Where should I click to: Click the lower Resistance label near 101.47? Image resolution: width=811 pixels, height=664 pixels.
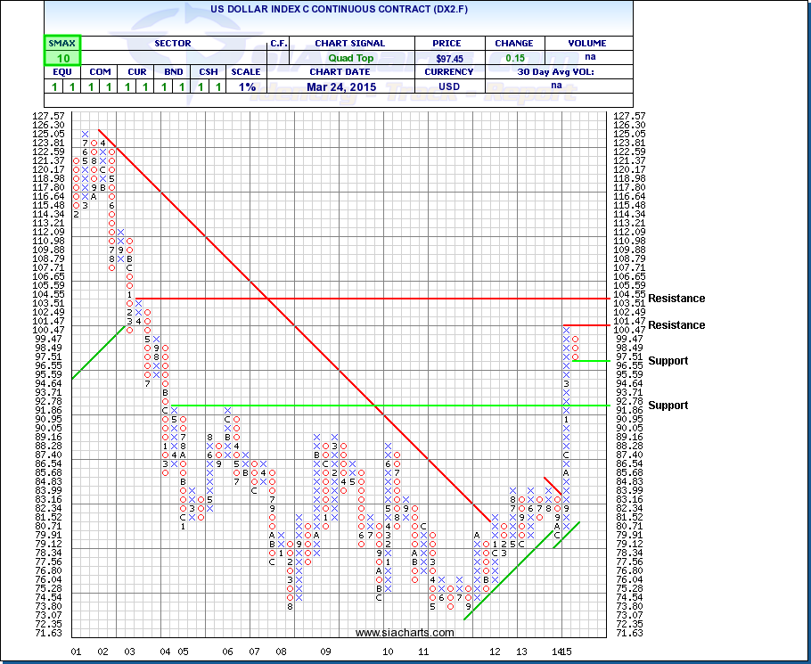(676, 325)
